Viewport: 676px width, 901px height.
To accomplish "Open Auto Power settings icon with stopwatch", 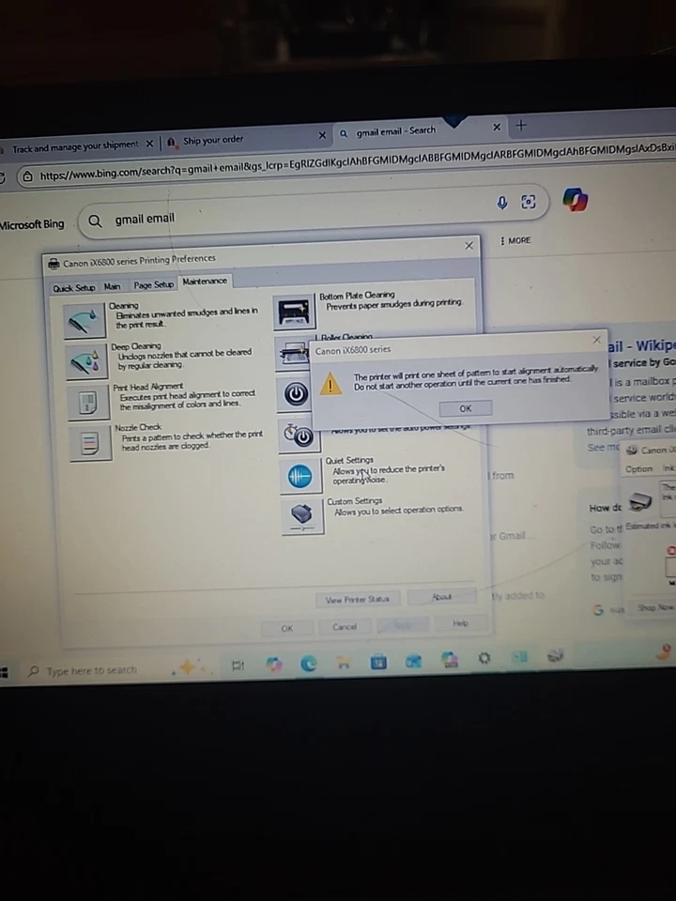I will 299,435.
